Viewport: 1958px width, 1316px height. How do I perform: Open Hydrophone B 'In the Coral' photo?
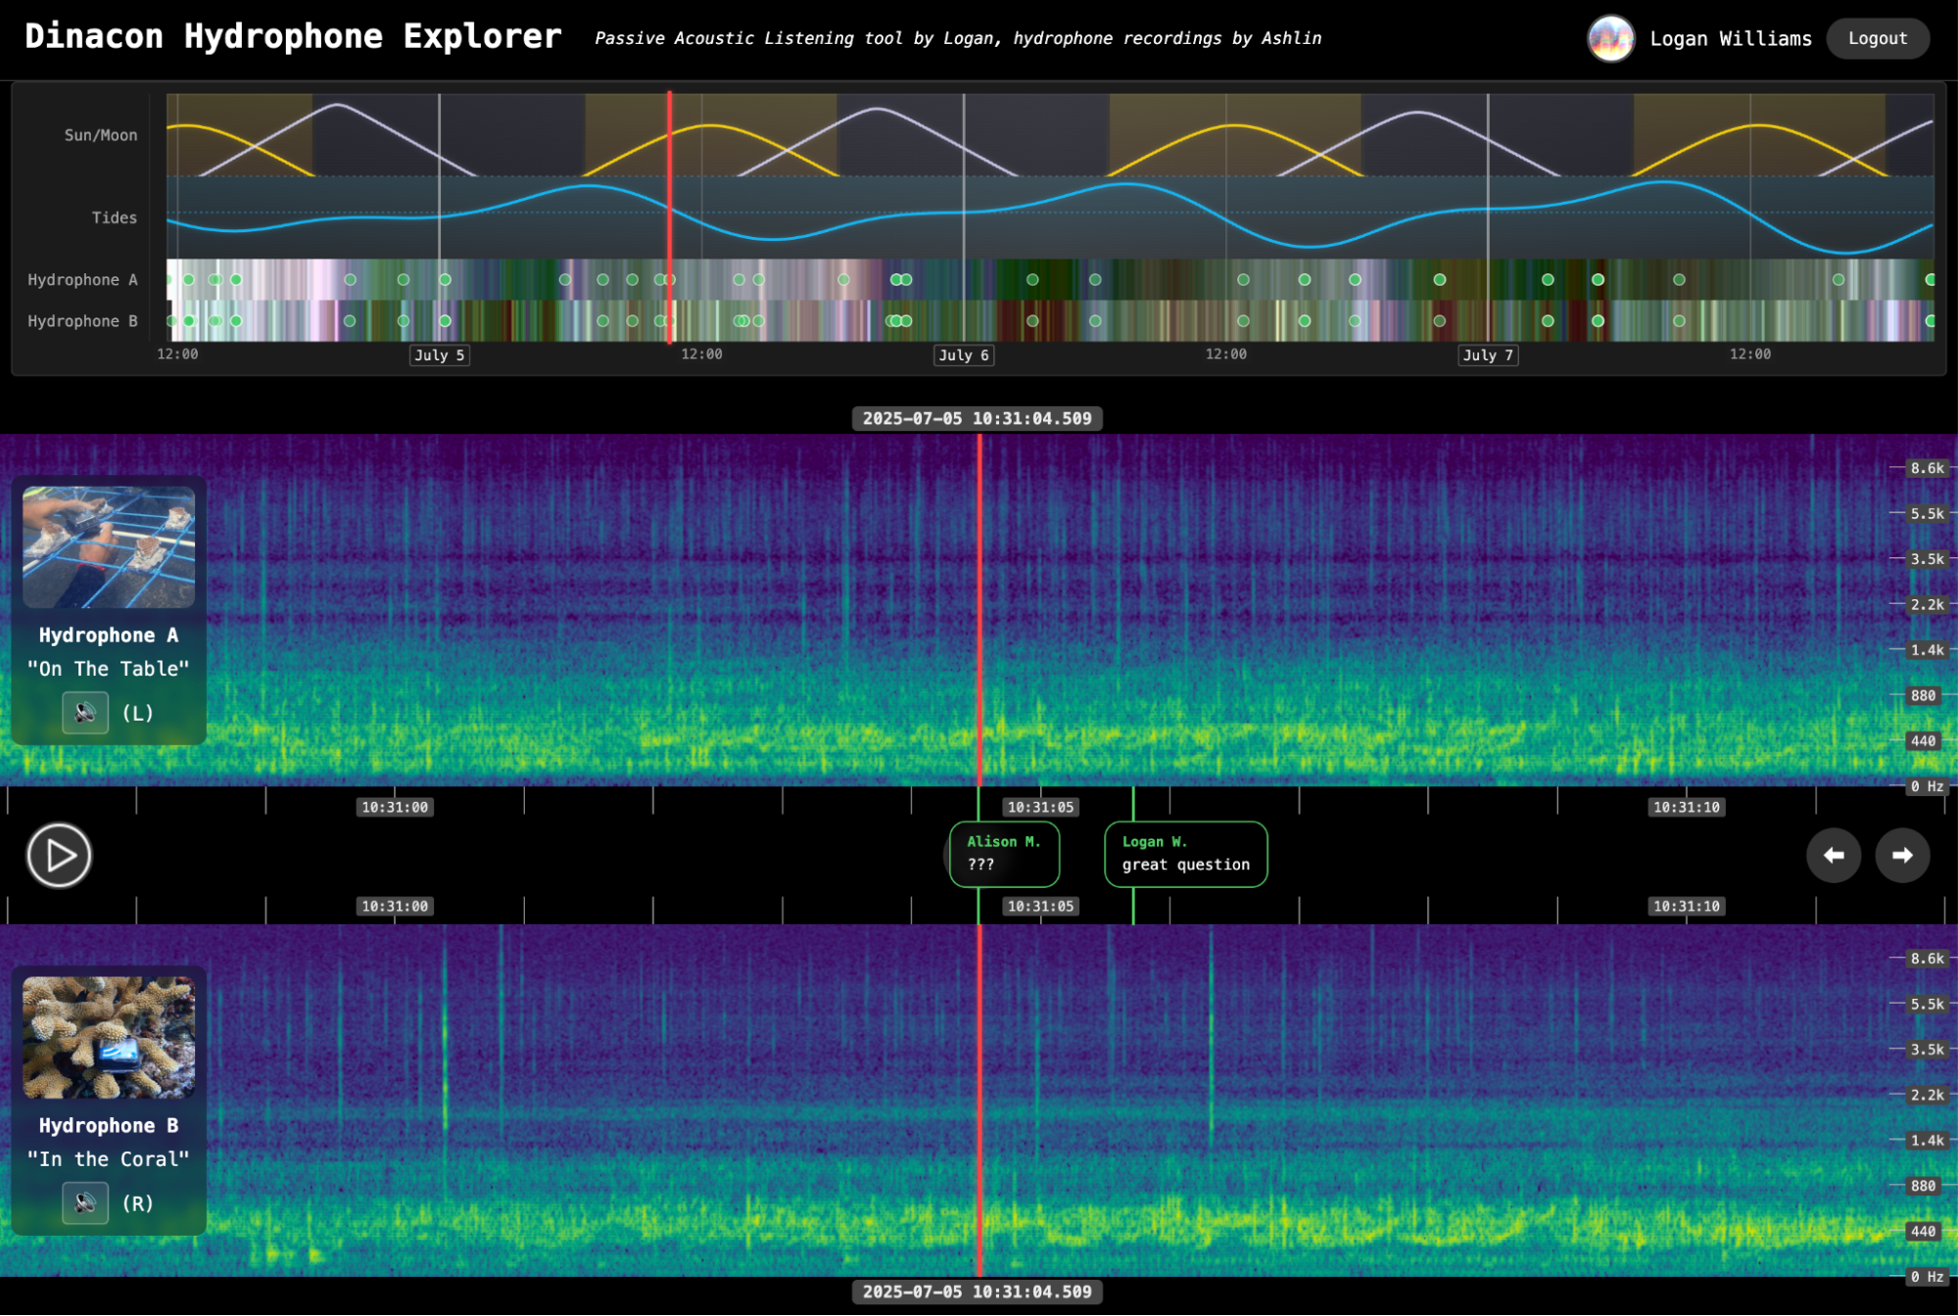pos(109,1038)
